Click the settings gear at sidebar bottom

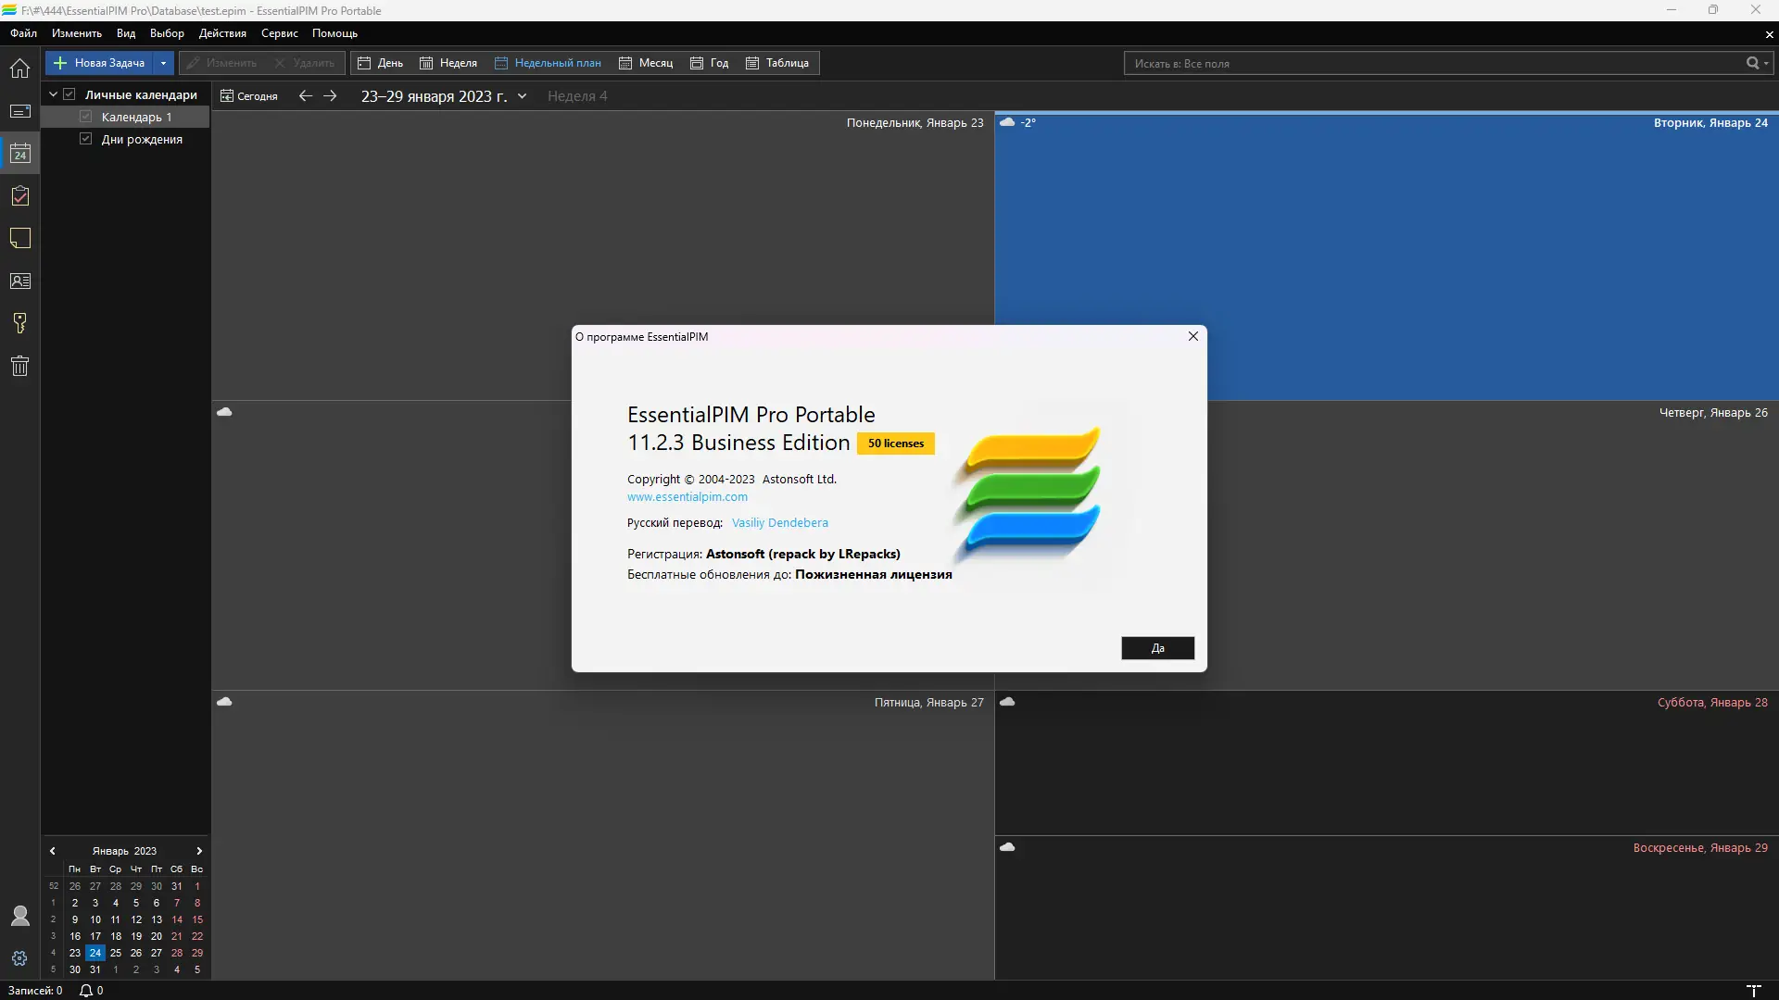[x=19, y=958]
